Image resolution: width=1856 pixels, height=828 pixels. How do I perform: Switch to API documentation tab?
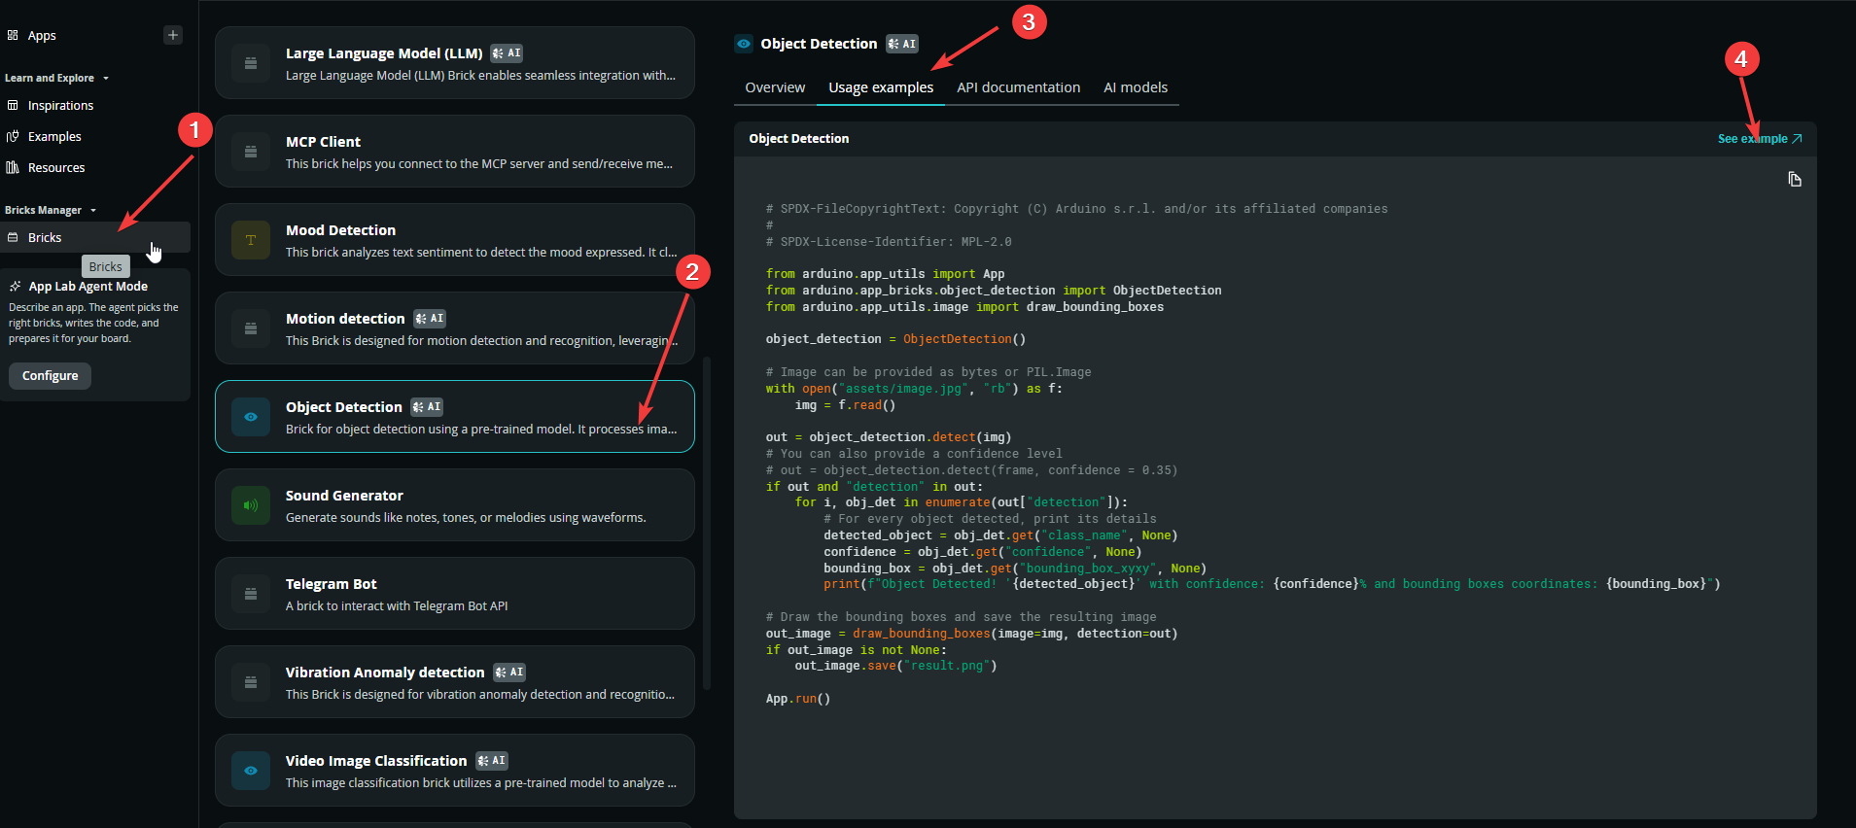[x=1018, y=87]
